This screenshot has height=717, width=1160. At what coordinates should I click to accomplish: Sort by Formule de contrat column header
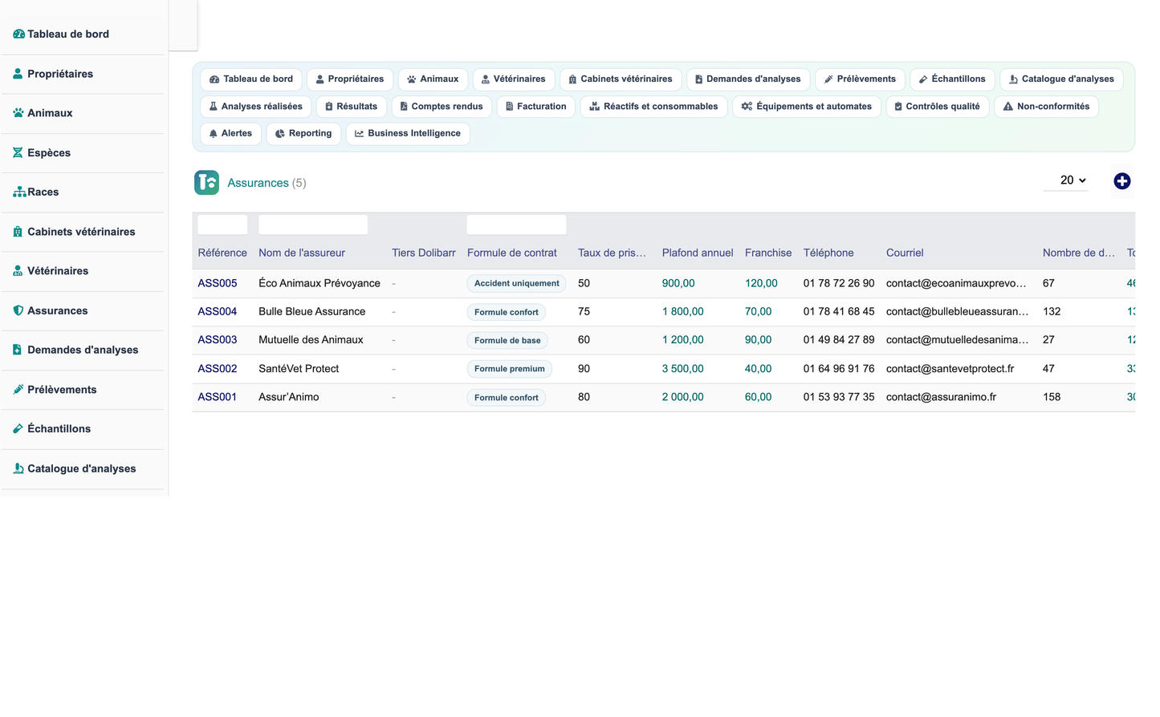tap(512, 253)
